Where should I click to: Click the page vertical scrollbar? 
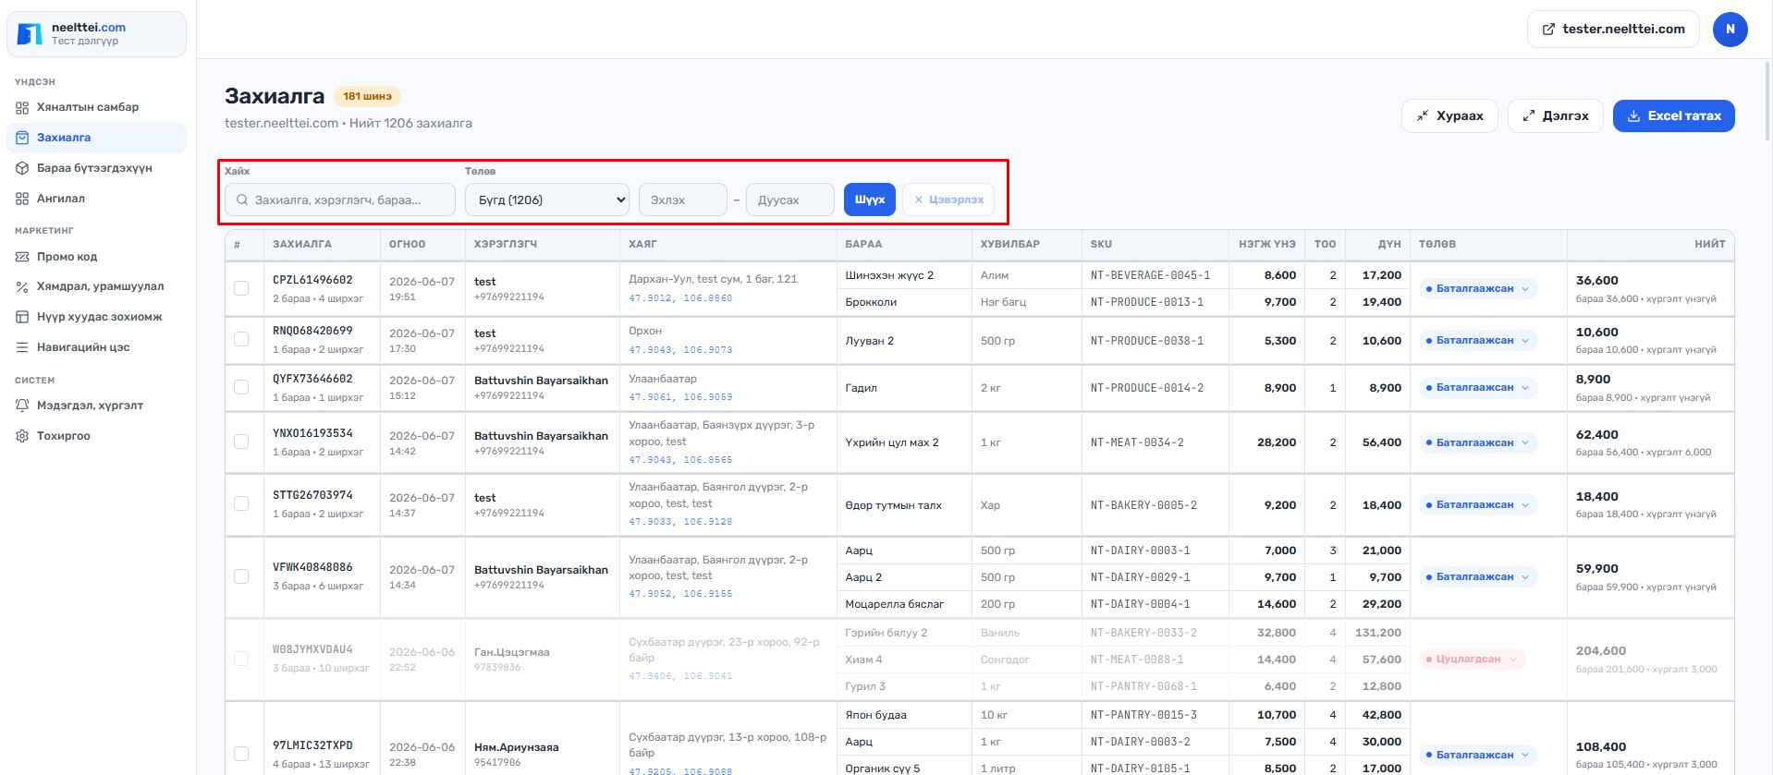coord(1767,102)
